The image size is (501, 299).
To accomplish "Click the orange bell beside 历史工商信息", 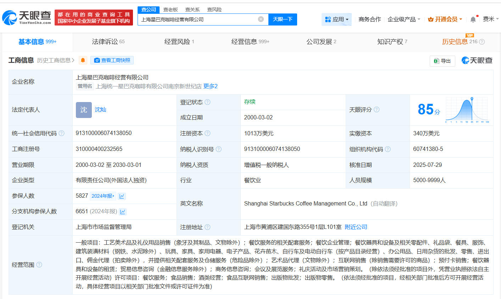I will pyautogui.click(x=83, y=60).
